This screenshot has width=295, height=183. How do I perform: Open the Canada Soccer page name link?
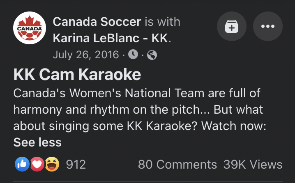97,21
